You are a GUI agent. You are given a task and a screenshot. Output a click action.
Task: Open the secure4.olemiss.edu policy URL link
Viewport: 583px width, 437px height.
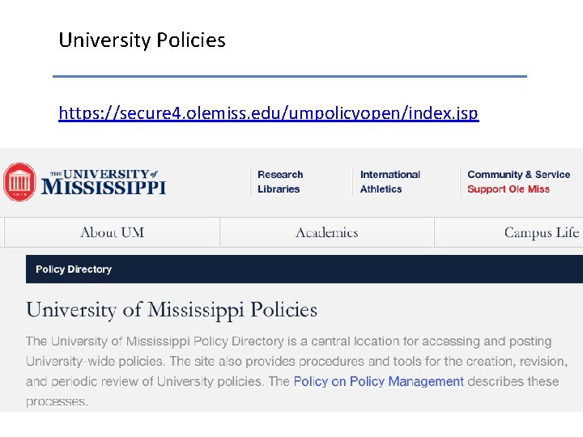click(x=268, y=113)
